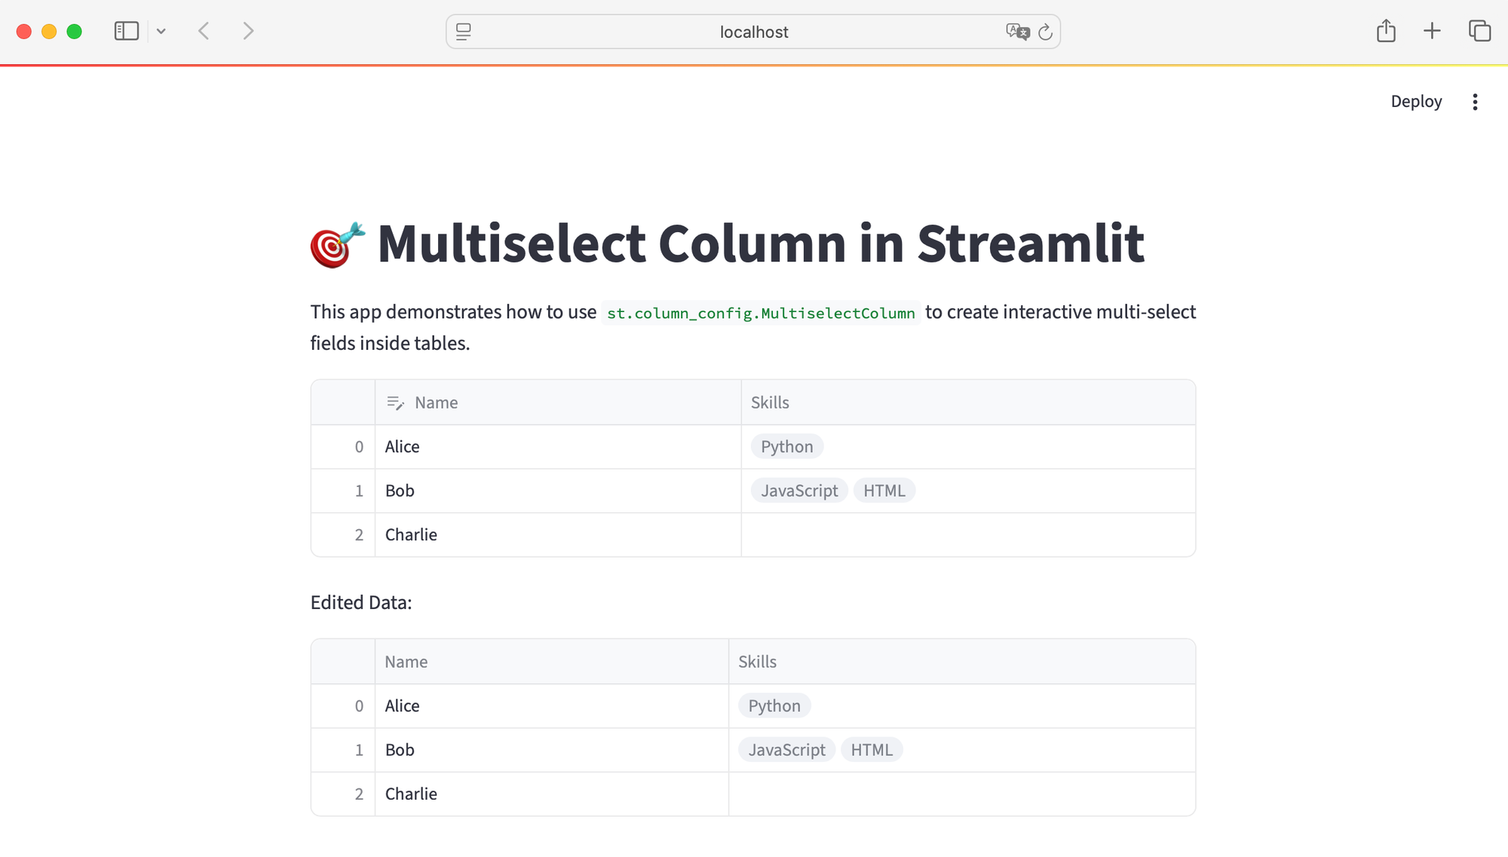Screen dimensions: 1508x857
Task: Reload the localhost page
Action: [x=1045, y=32]
